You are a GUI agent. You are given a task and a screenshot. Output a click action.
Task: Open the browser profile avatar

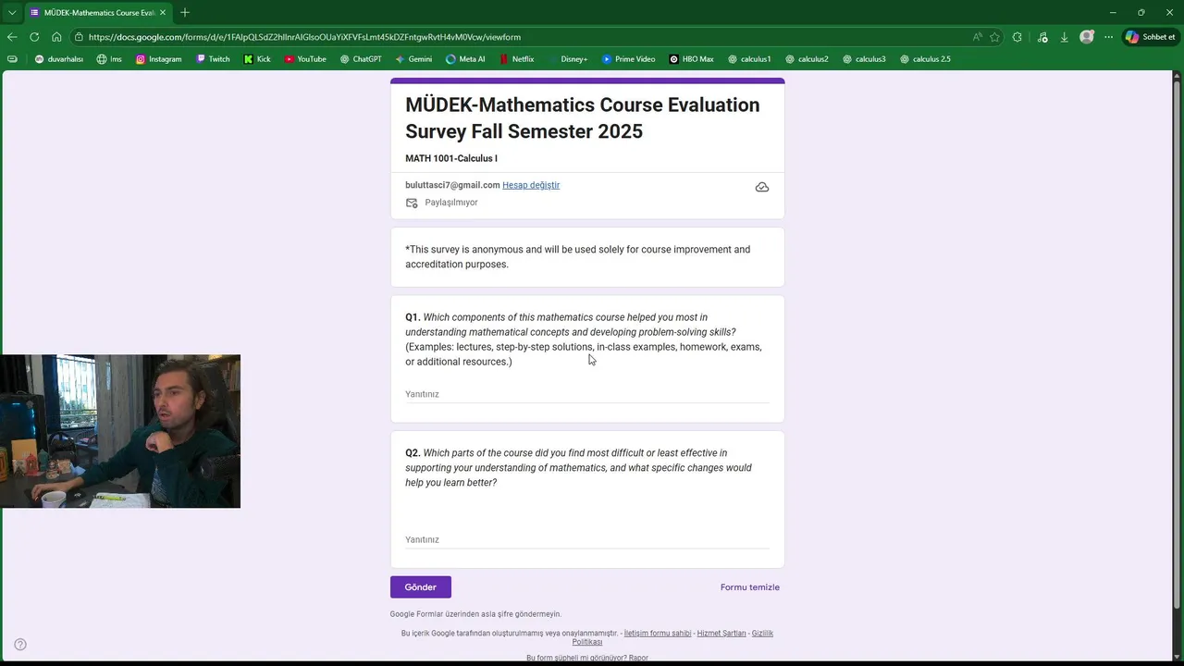[x=1087, y=37]
